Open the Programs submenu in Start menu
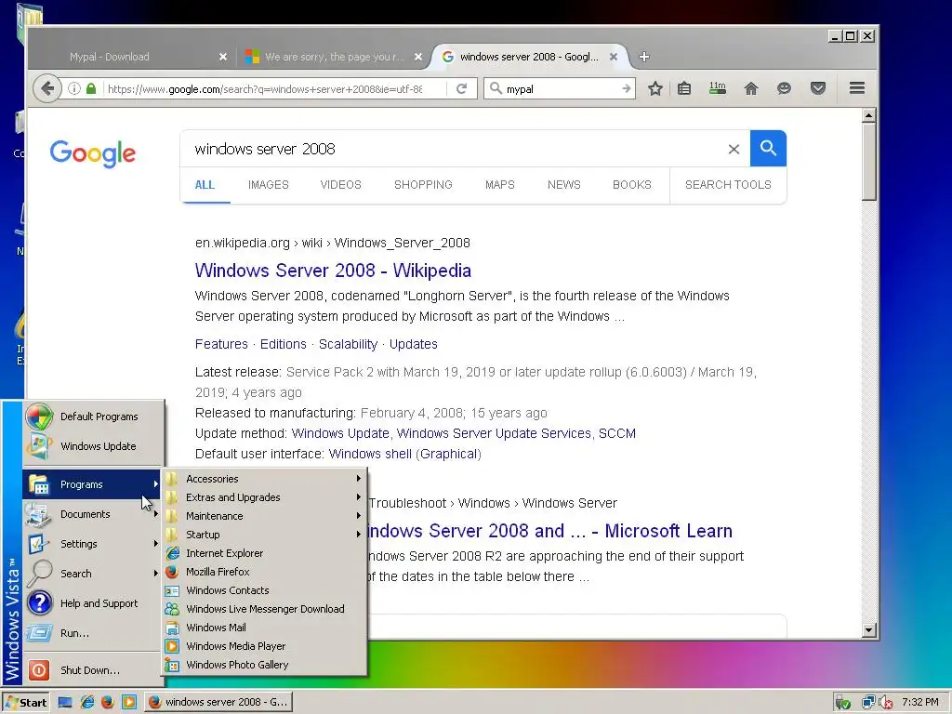Viewport: 952px width, 714px height. tap(92, 484)
